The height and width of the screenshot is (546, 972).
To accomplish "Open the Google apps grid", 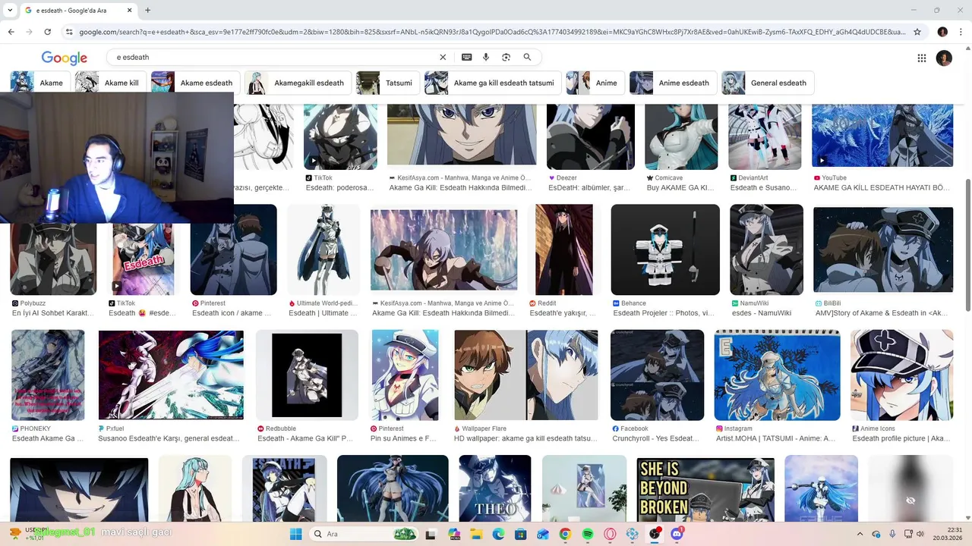I will (921, 58).
